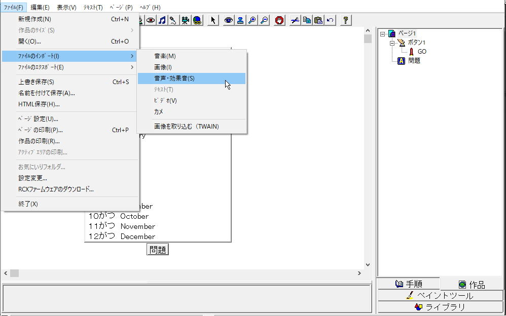Screen dimensions: 506x316
Task: Open the テキスト(T) menu
Action: point(93,8)
